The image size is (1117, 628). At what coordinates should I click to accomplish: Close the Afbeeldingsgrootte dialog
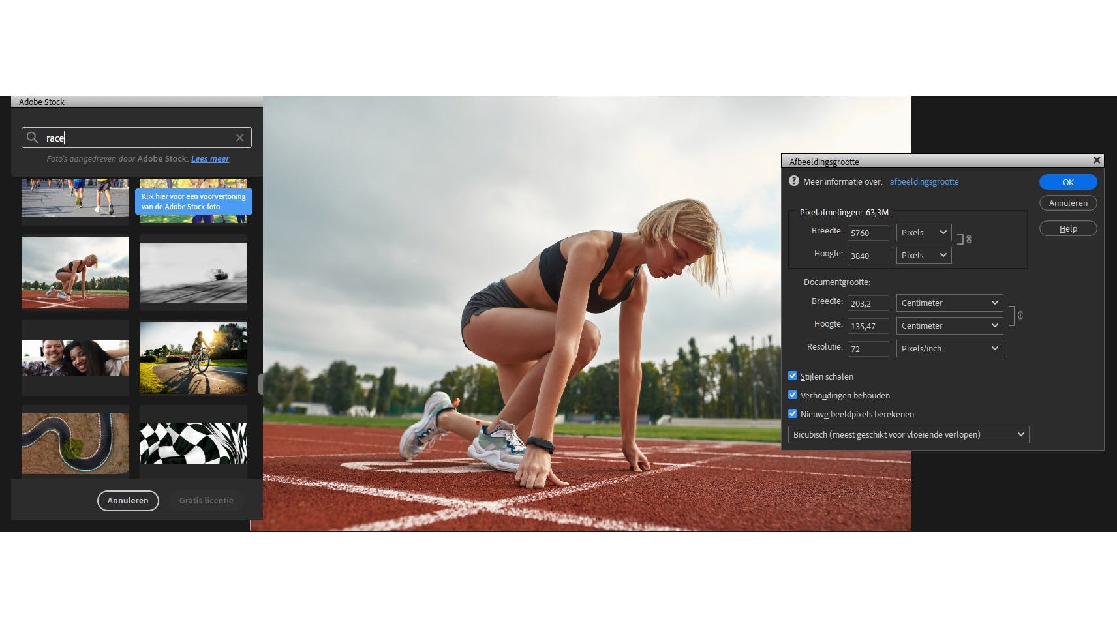[x=1097, y=160]
